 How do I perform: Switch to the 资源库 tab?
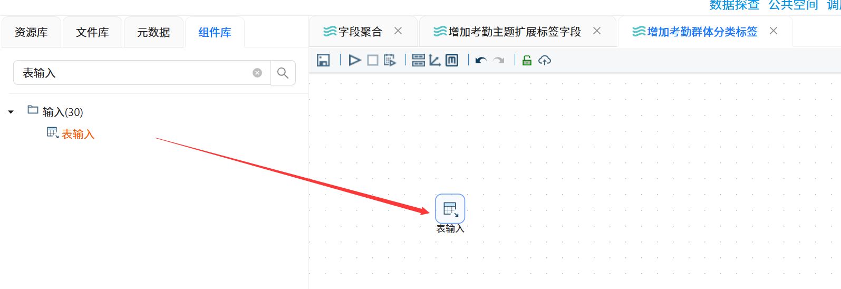[31, 32]
